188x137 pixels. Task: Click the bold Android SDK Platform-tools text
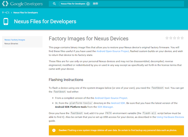71,107
